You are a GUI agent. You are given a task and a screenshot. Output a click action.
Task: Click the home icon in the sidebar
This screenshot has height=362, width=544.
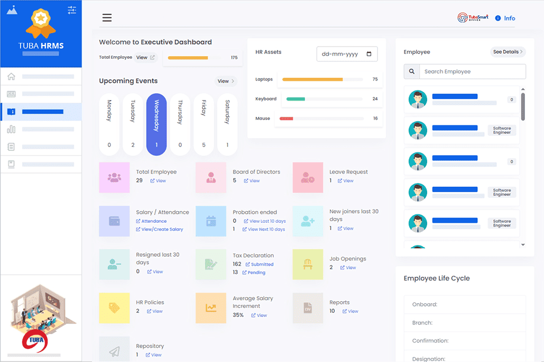[11, 76]
